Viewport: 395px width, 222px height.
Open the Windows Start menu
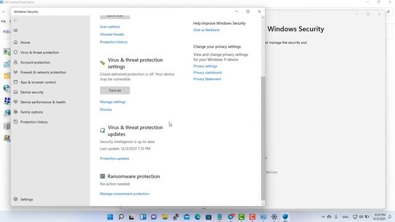pyautogui.click(x=110, y=216)
